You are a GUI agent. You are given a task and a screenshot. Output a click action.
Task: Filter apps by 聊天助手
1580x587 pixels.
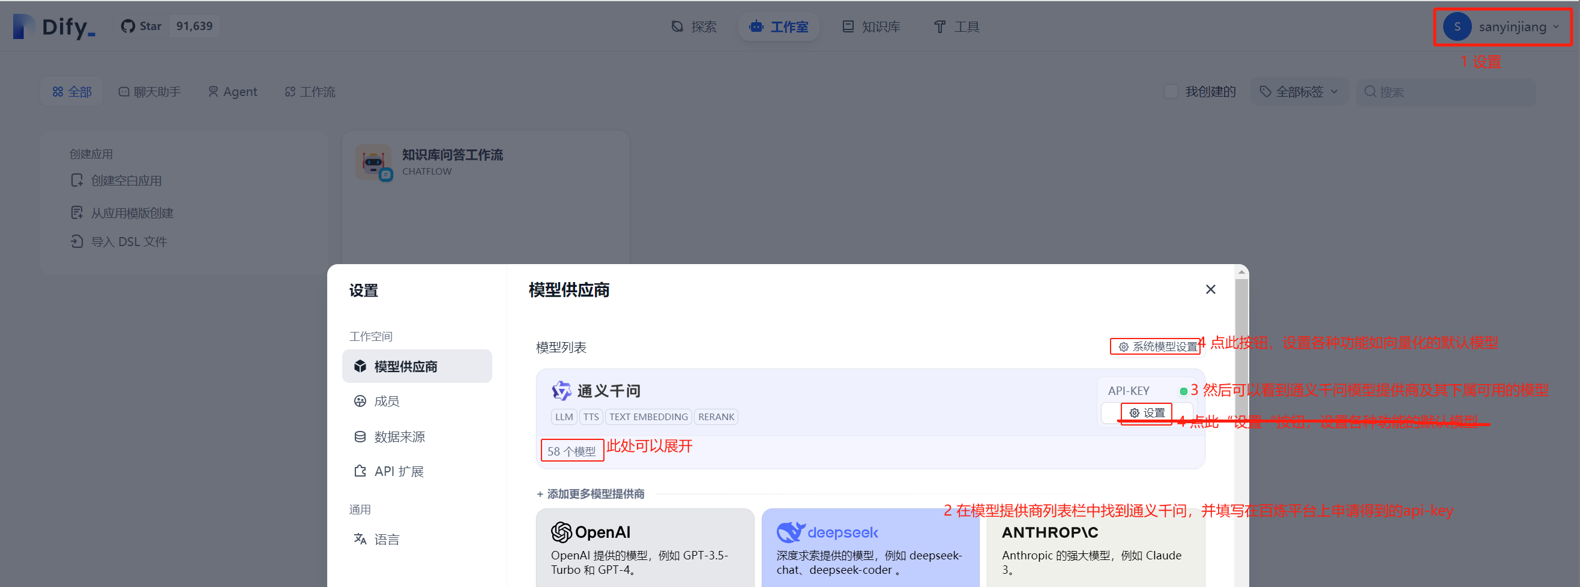149,91
